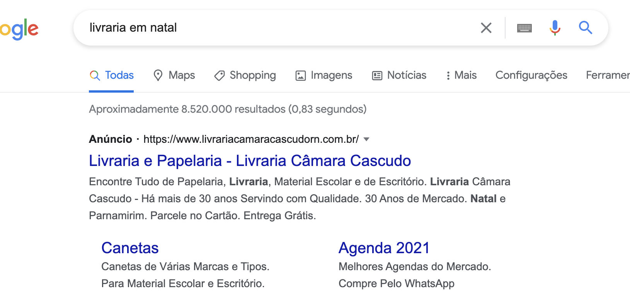Image resolution: width=630 pixels, height=308 pixels.
Task: Open the Mais menu
Action: (461, 75)
